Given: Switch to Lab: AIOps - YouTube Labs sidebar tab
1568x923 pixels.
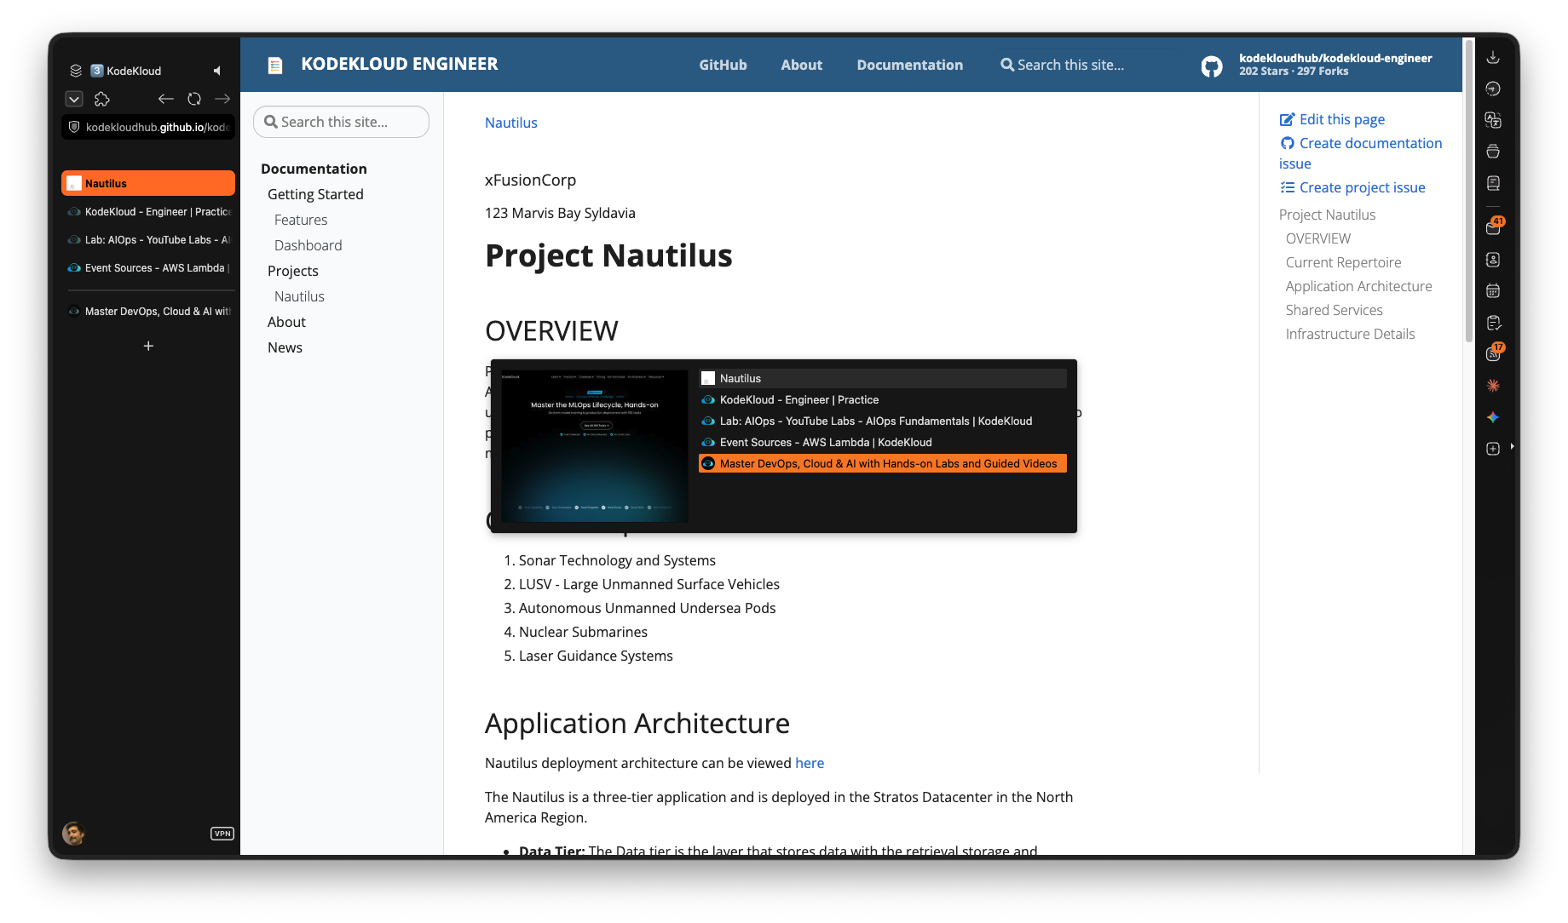Looking at the screenshot, I should tap(148, 240).
